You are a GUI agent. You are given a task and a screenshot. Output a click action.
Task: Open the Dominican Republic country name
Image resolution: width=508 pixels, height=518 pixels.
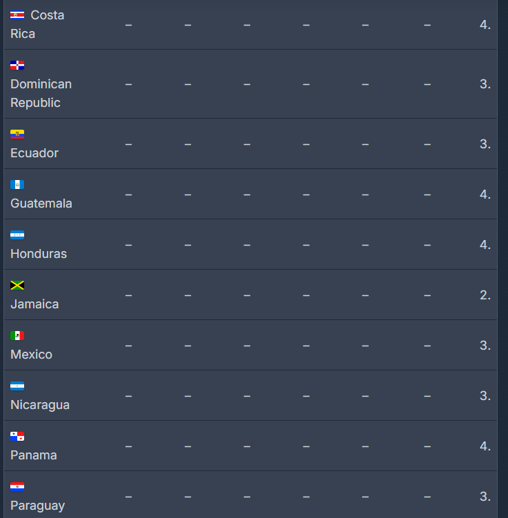[x=41, y=93]
